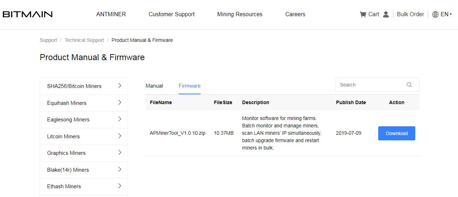Screen dimensions: 458x197
Task: Click the Cart text link
Action: 374,14
